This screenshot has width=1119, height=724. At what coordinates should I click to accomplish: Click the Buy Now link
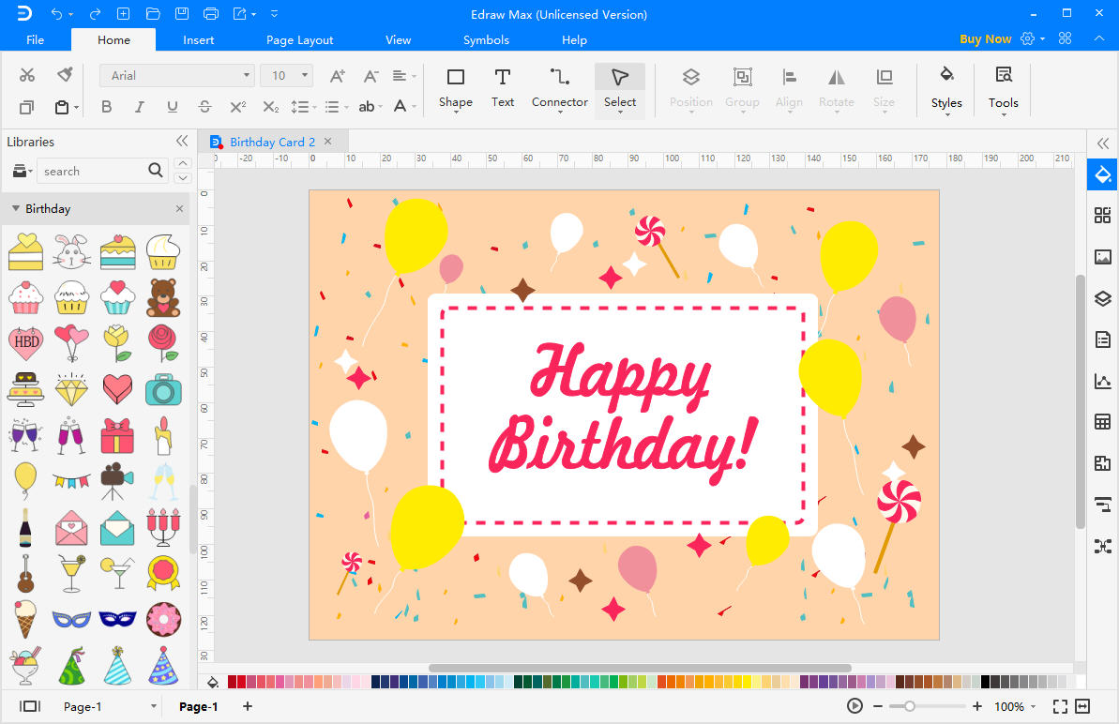click(985, 39)
